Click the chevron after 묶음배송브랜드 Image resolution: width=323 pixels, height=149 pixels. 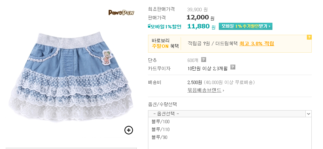[x=223, y=90]
